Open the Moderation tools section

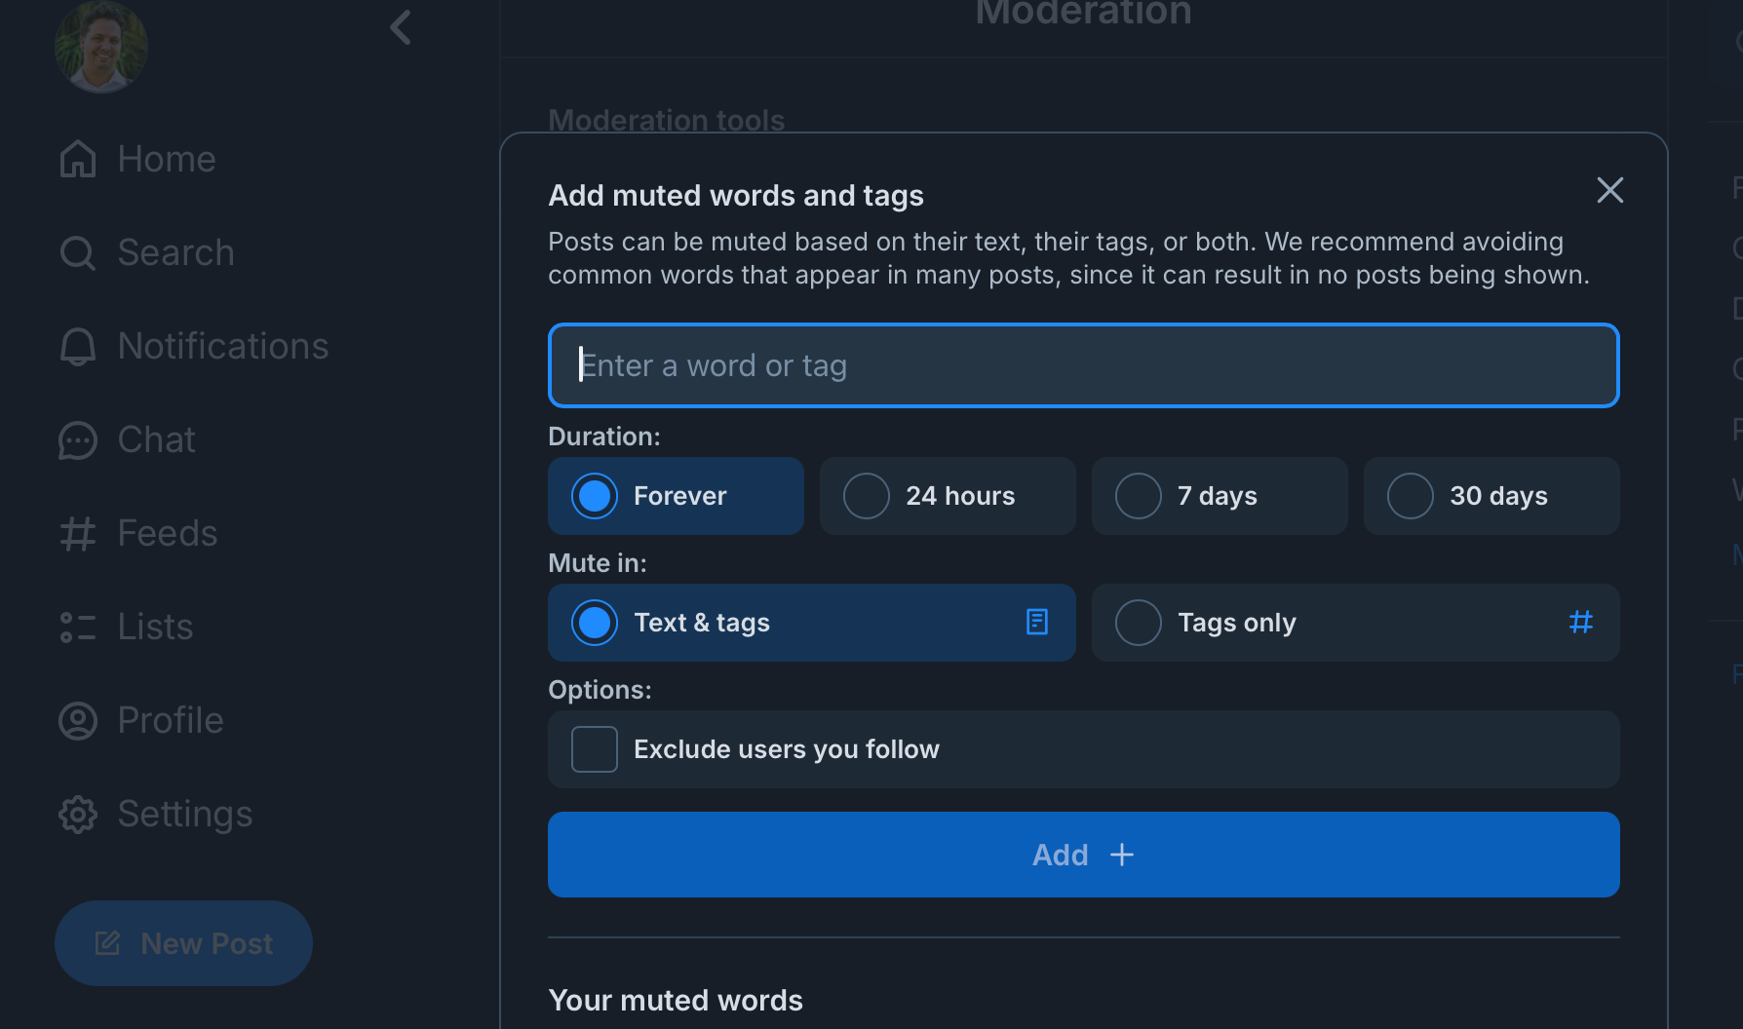coord(666,120)
